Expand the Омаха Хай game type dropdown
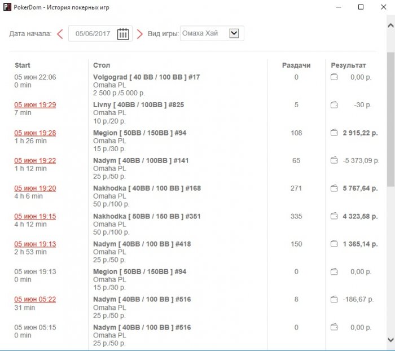The image size is (395, 351). pyautogui.click(x=234, y=34)
